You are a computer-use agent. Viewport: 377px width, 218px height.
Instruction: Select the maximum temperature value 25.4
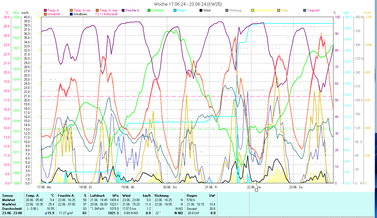tap(51, 204)
